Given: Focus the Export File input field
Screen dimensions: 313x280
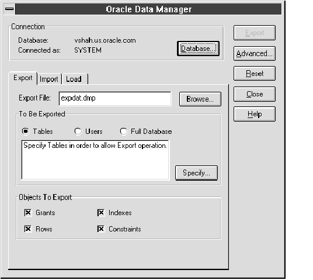Looking at the screenshot, I should click(115, 99).
